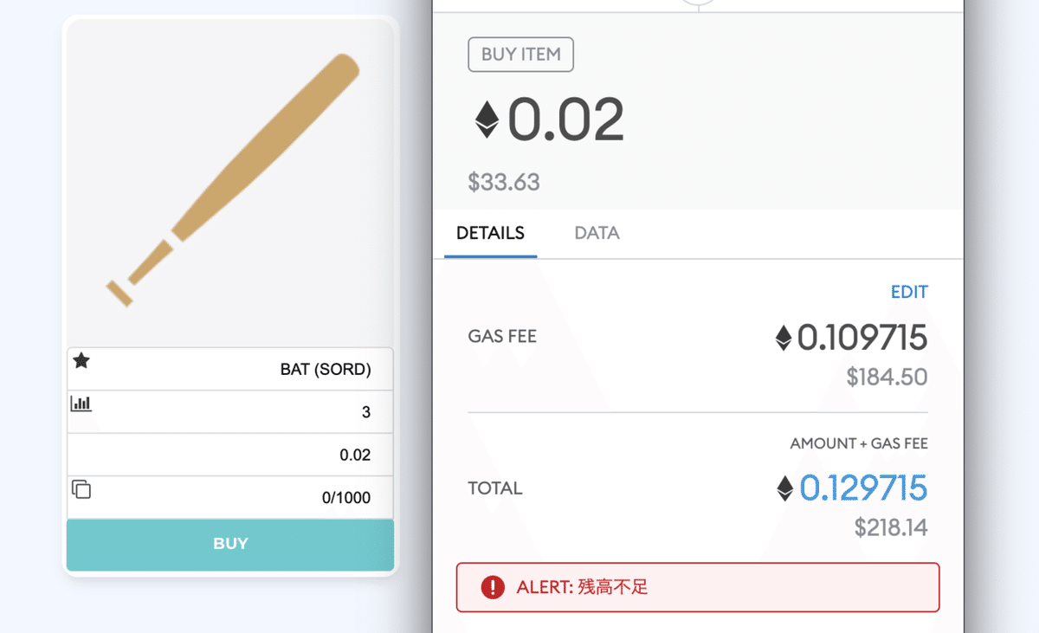
Task: Click the bar chart stats icon
Action: 81,404
